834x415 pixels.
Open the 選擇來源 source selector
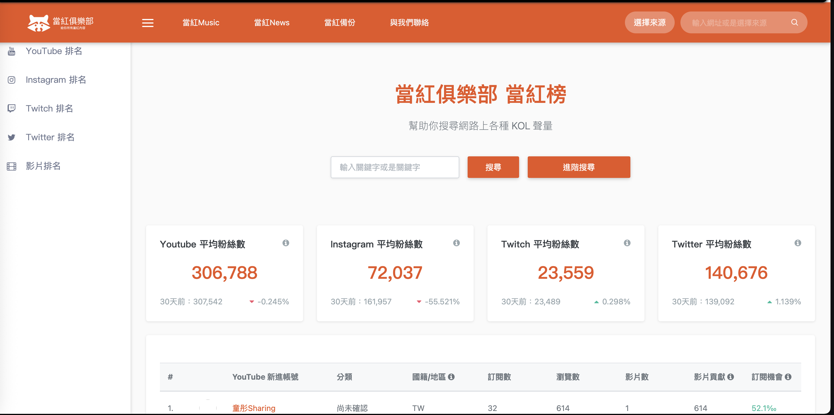click(649, 23)
